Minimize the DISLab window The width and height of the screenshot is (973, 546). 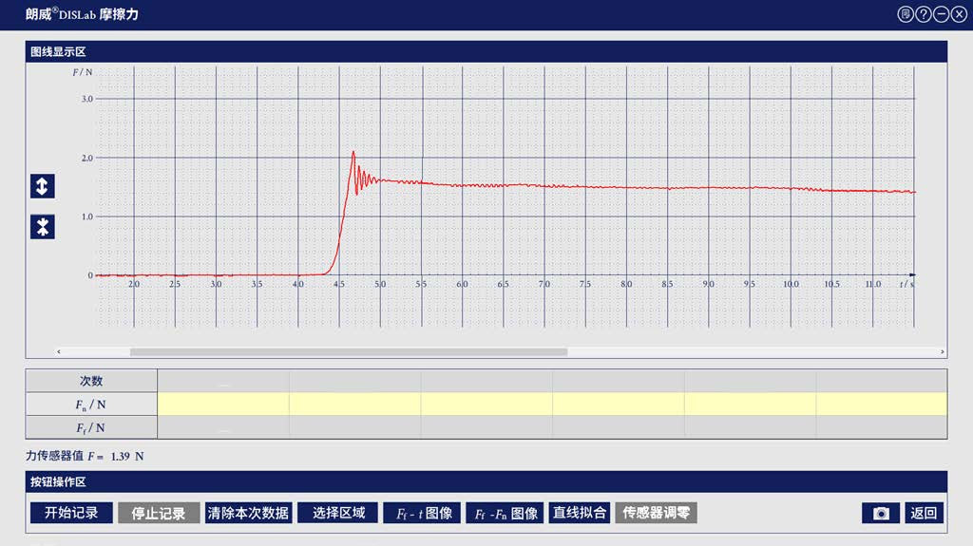(941, 14)
